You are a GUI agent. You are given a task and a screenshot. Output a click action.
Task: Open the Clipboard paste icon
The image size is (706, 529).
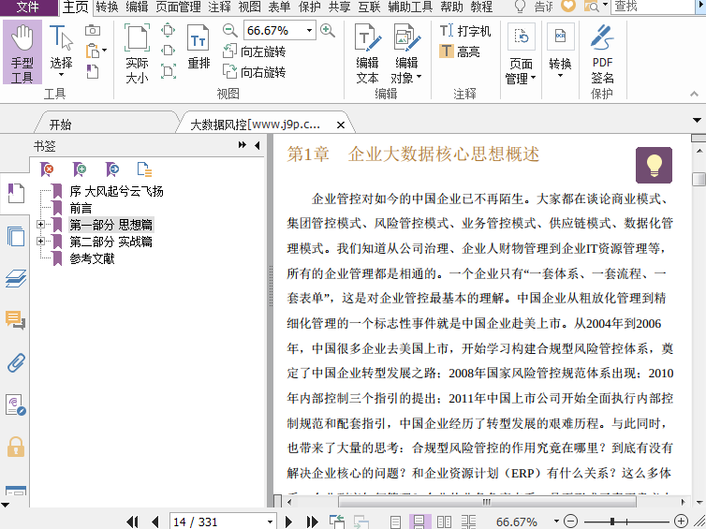(x=93, y=51)
